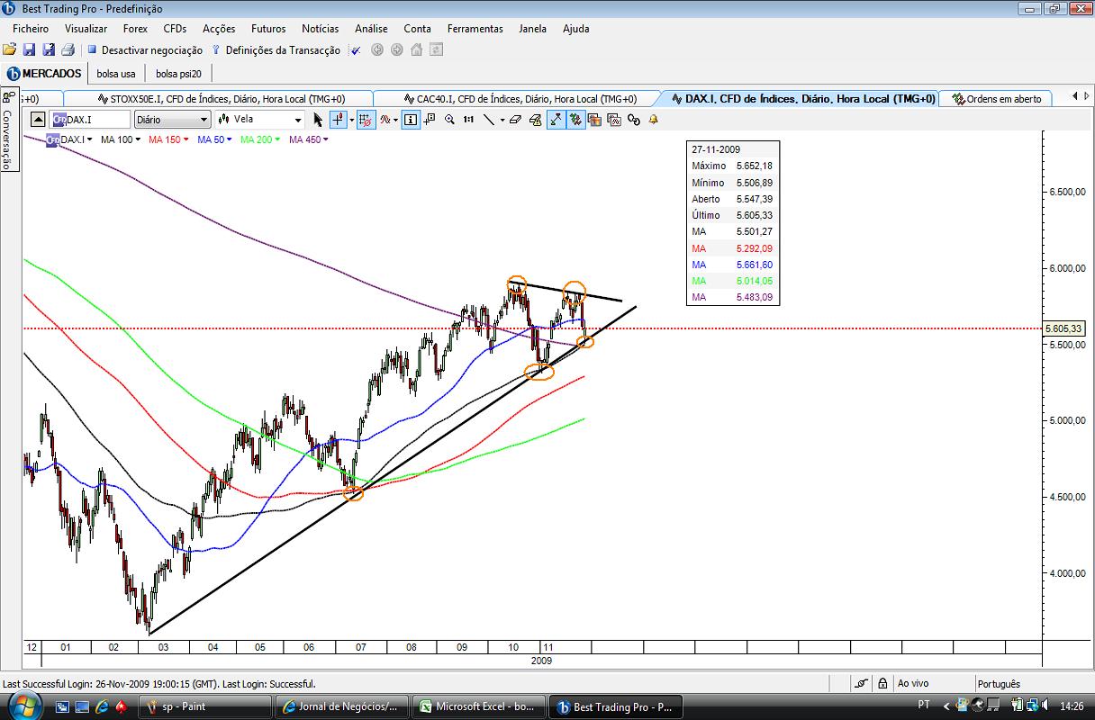Activate the crosshair cursor tool
1095x720 pixels.
[338, 119]
